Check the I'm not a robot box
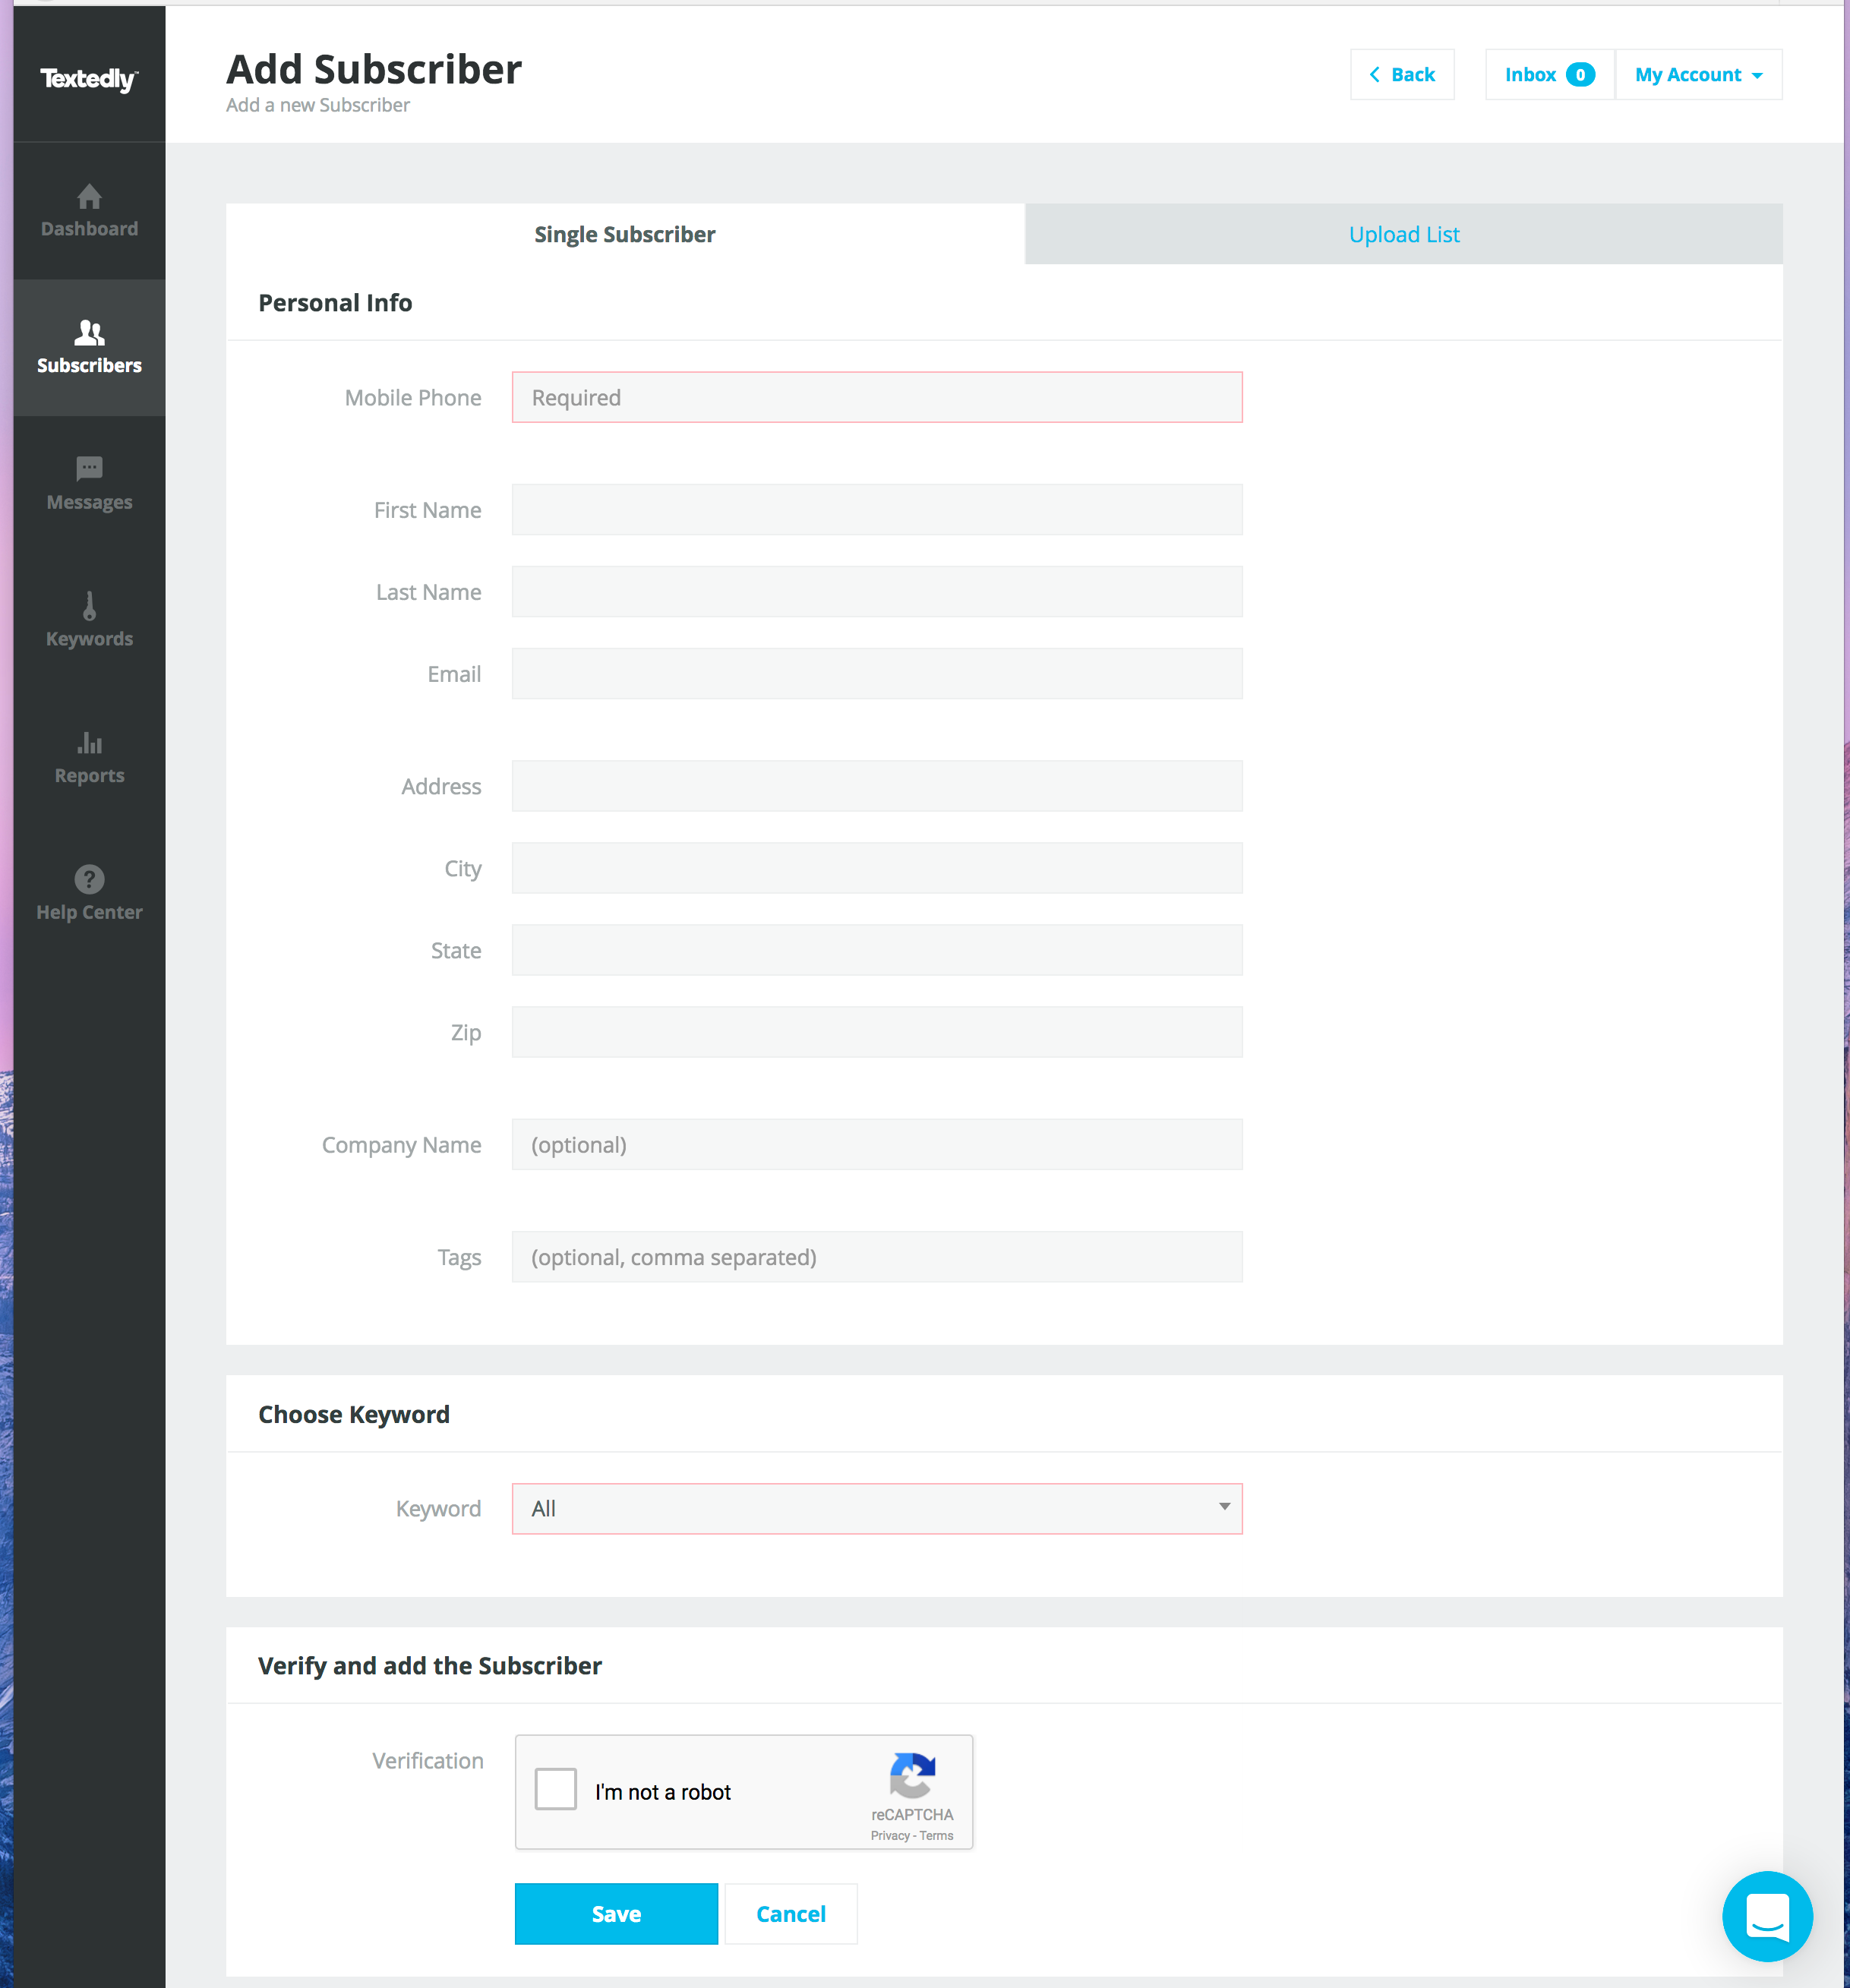The image size is (1850, 1988). point(556,1789)
